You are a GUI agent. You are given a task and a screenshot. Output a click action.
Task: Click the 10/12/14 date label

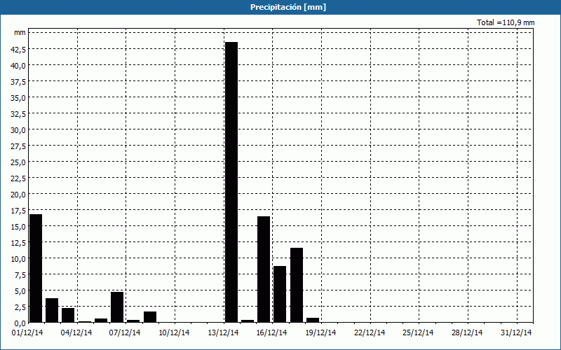pos(174,332)
